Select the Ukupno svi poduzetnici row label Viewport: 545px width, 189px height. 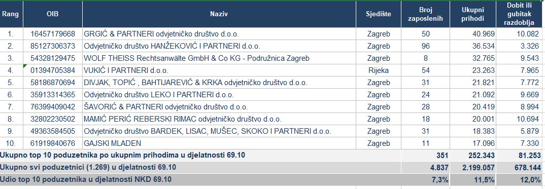(88, 168)
